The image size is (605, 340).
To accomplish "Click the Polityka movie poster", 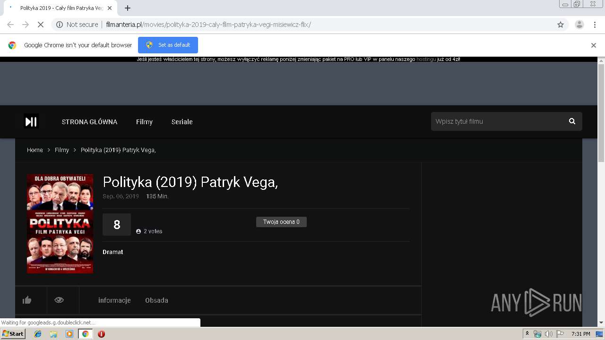I will 60,223.
